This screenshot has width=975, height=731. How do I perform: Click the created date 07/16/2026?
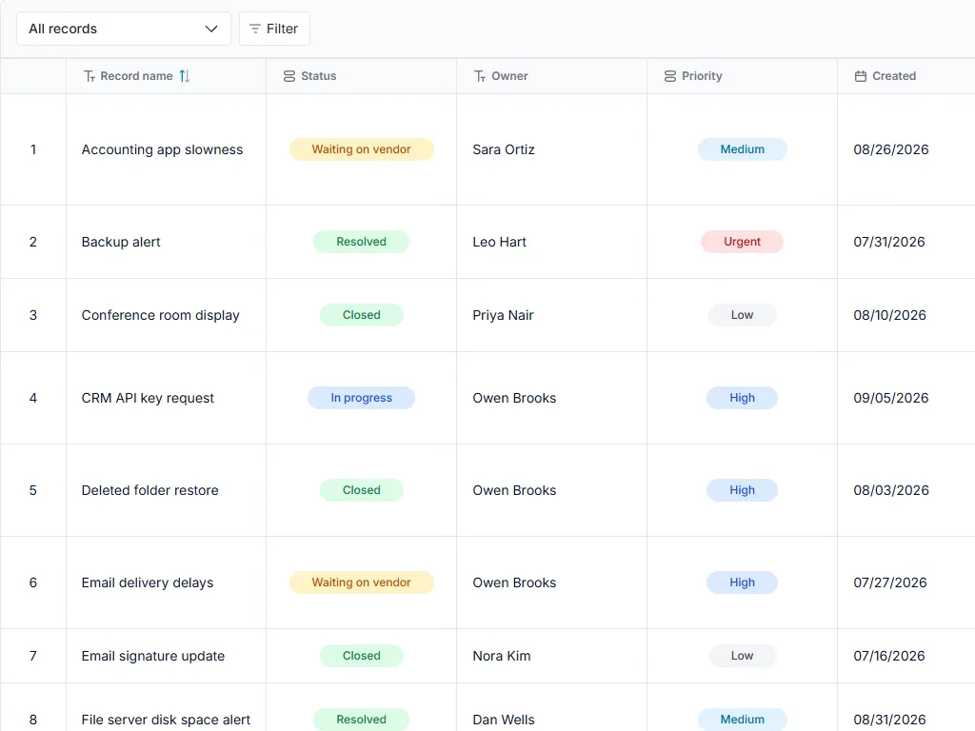click(x=889, y=656)
